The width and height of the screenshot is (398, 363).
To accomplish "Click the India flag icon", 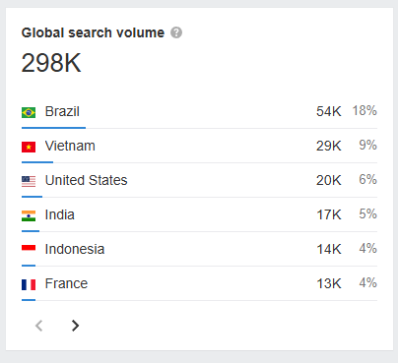I will (x=29, y=215).
